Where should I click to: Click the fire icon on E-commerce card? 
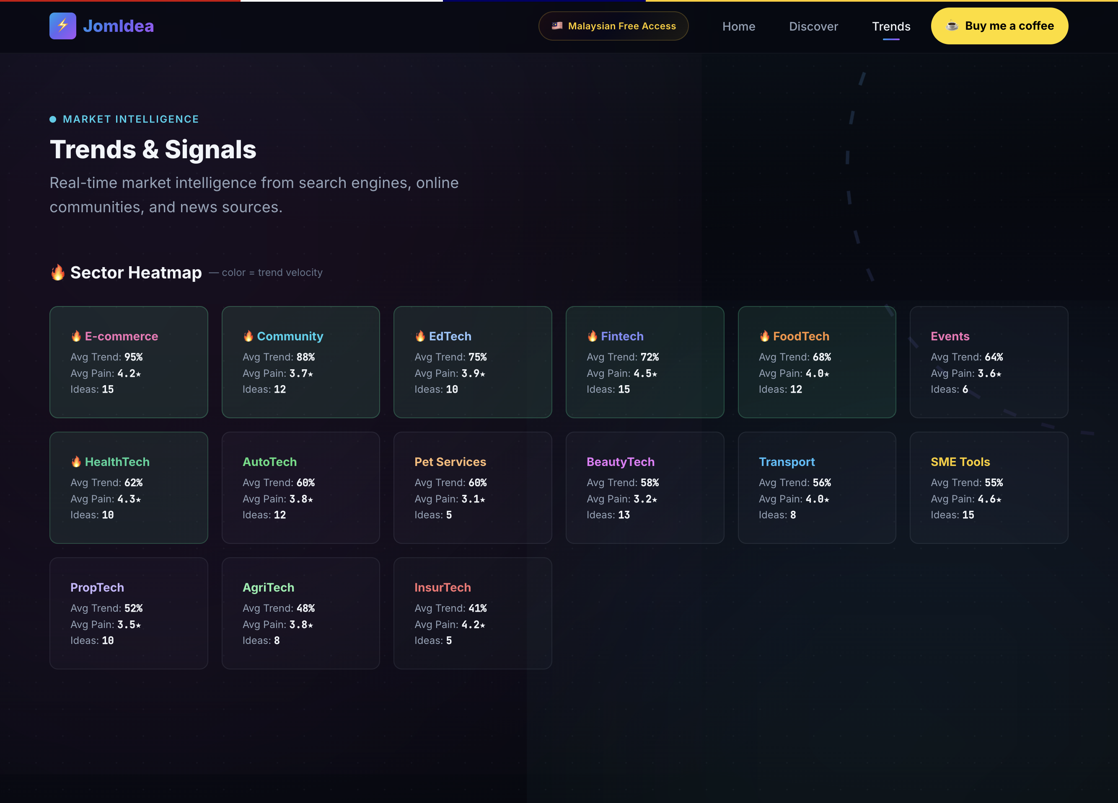tap(76, 336)
